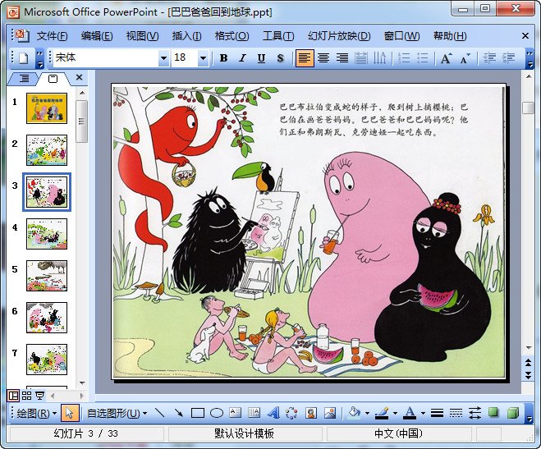The height and width of the screenshot is (449, 541).
Task: Click the increase indent icon
Action: [508, 58]
